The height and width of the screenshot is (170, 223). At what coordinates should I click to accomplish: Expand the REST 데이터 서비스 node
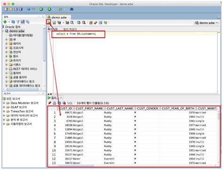[7, 69]
